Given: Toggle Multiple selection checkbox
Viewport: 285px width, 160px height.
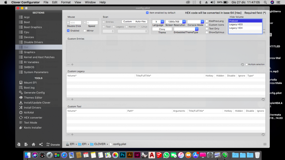Looking at the screenshot, I should coord(247,64).
